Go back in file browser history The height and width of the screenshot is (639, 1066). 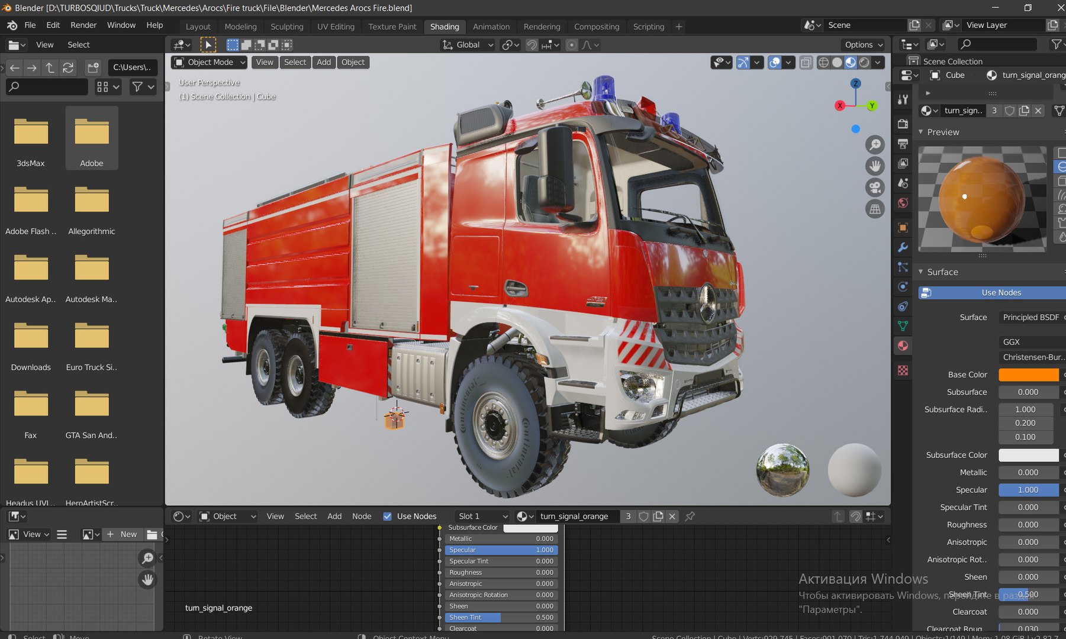(x=15, y=68)
